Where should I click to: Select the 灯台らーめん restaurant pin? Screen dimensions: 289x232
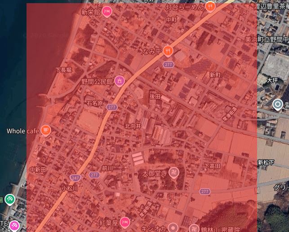point(210,7)
